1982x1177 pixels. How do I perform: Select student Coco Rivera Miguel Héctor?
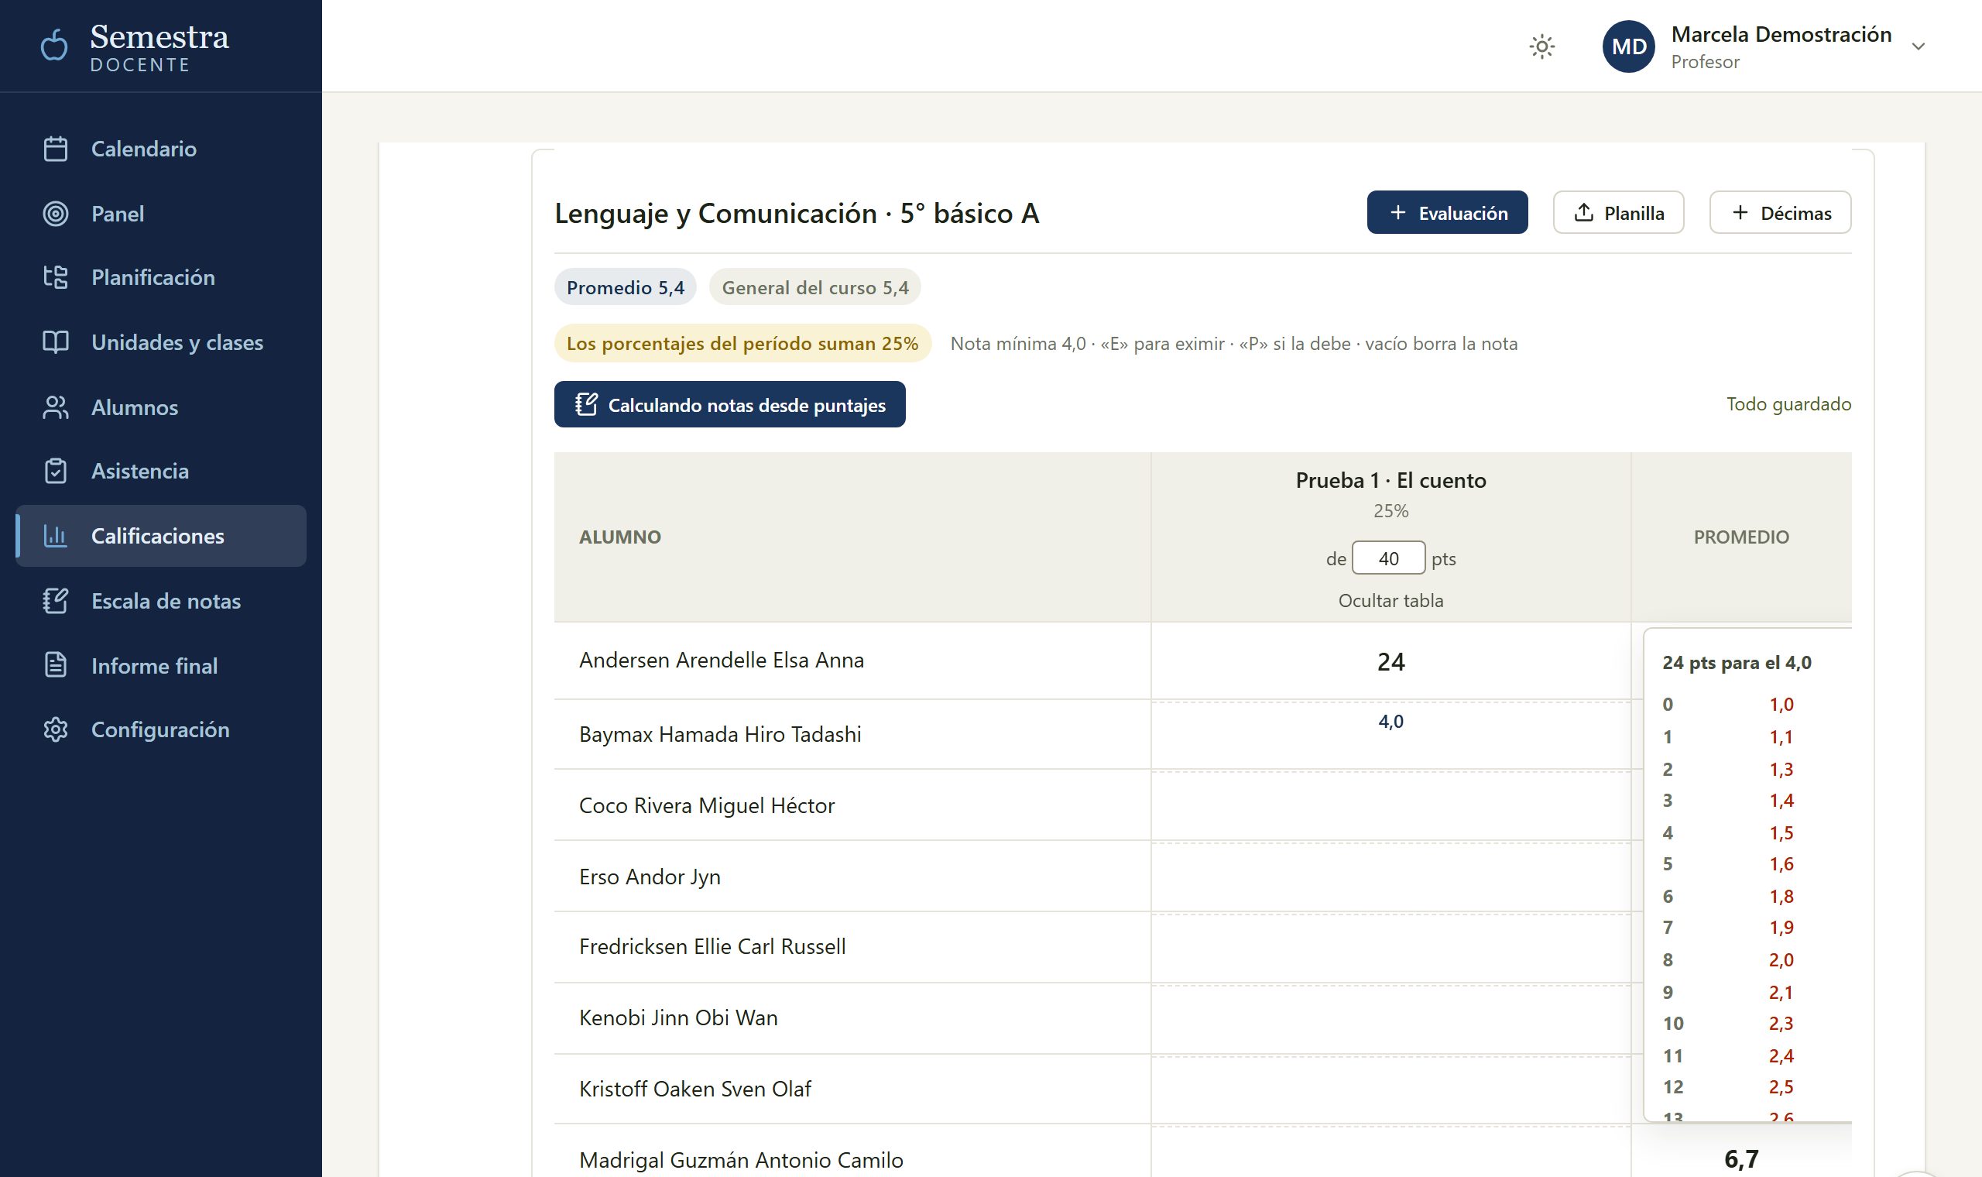(x=706, y=806)
